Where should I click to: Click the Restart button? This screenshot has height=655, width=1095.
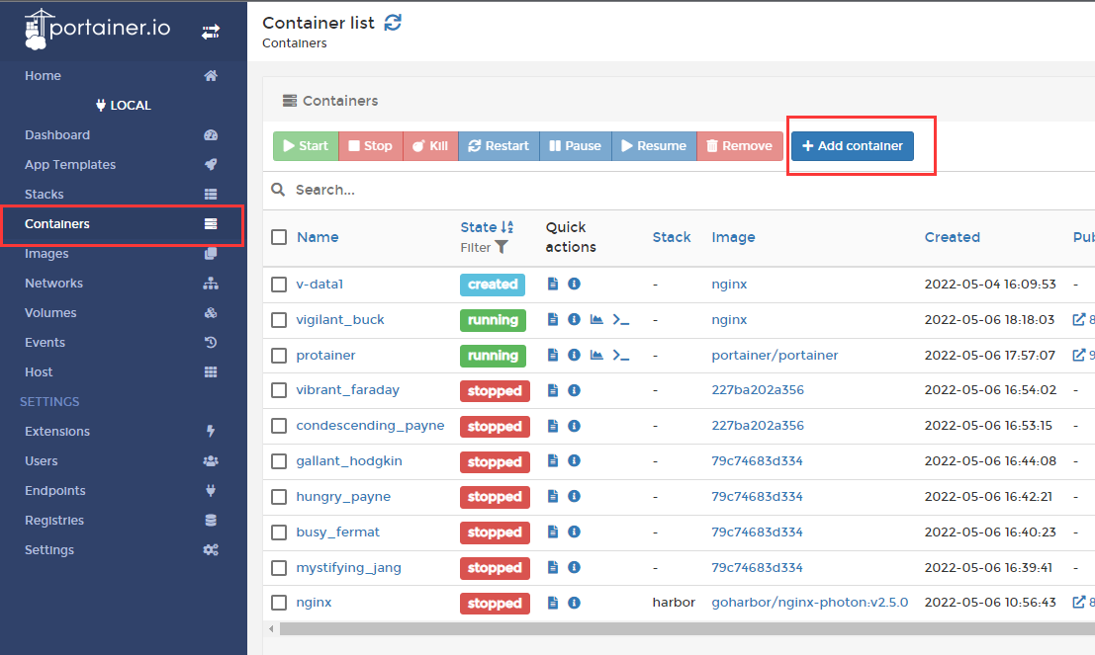coord(499,146)
